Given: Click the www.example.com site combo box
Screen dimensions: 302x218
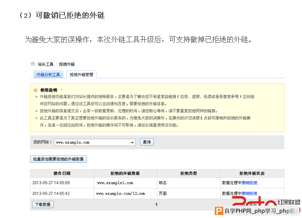Looking at the screenshot, I should (95, 142).
